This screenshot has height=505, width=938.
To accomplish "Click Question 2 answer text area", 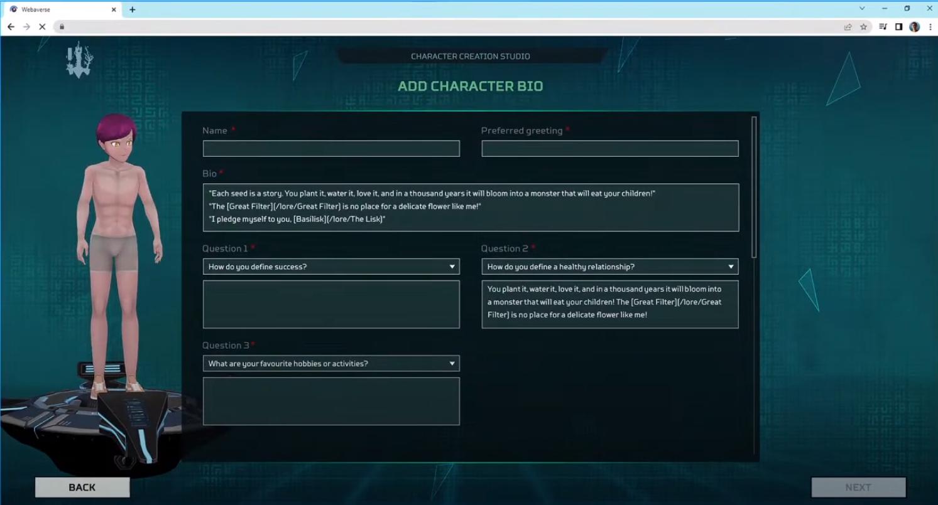I will click(x=610, y=304).
